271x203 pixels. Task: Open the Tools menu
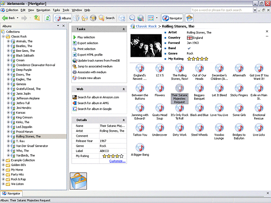(66, 9)
